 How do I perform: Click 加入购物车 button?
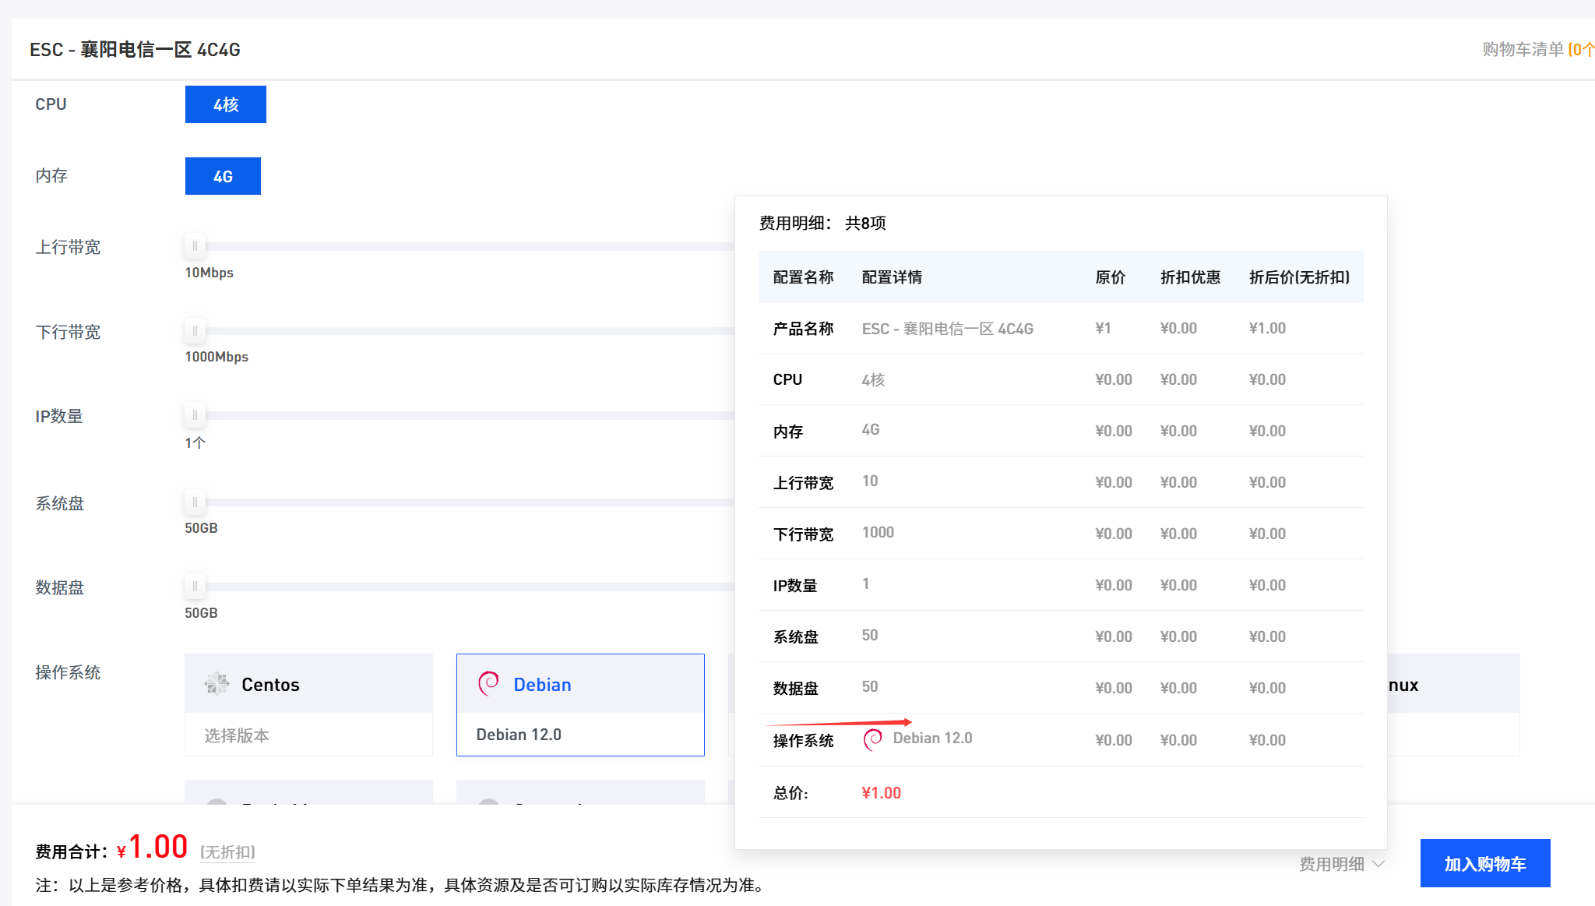1484,863
